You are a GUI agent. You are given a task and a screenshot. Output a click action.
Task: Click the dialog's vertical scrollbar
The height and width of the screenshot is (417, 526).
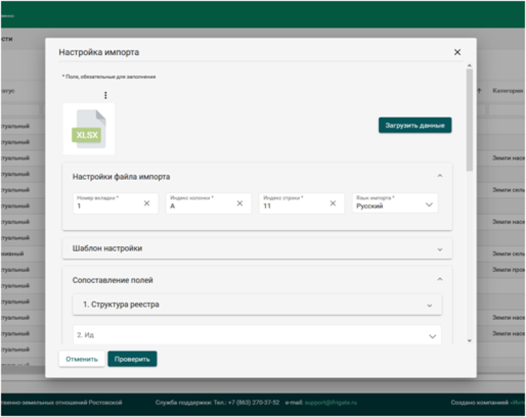pyautogui.click(x=469, y=118)
